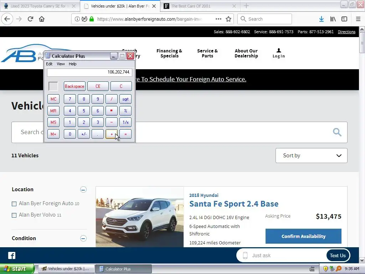This screenshot has height=274, width=365.
Task: Open Downloads arrow in toolbar
Action: click(x=322, y=19)
